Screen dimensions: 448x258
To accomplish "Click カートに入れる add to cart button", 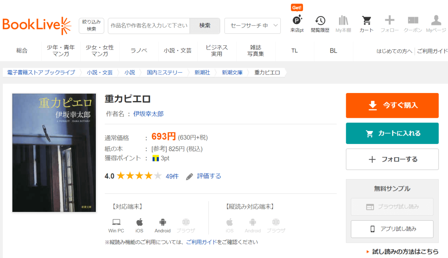I will pos(392,133).
